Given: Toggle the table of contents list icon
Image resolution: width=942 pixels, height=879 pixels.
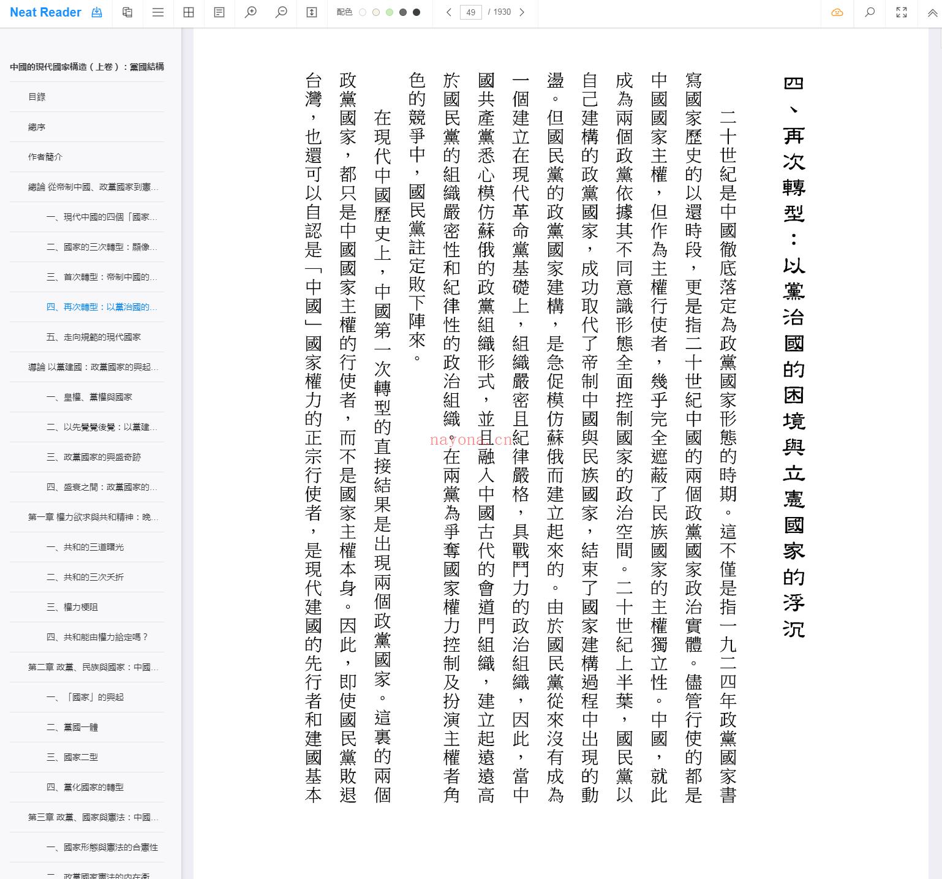Looking at the screenshot, I should pos(158,12).
